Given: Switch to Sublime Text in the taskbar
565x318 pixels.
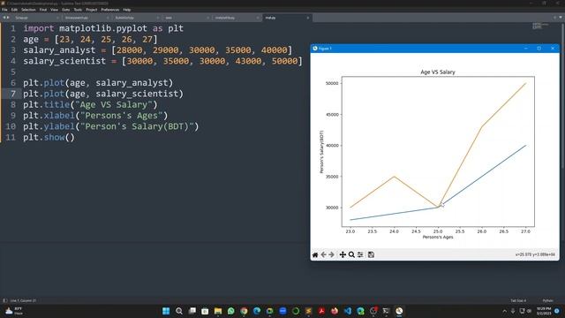Looking at the screenshot, I should coord(308,311).
